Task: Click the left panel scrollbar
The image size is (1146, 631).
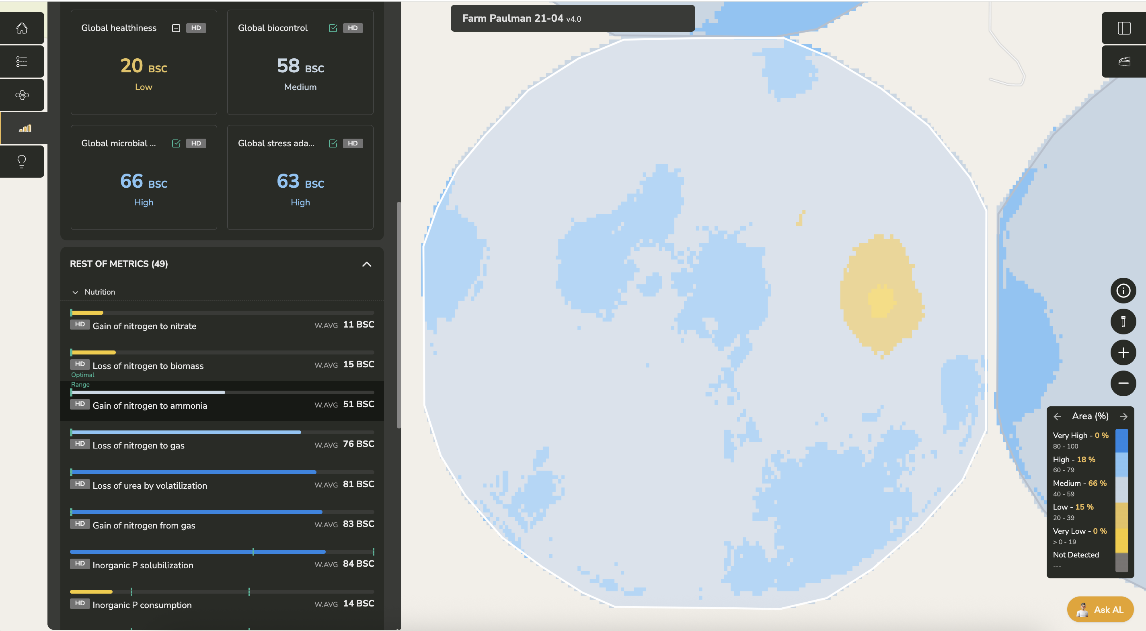Action: coord(399,315)
